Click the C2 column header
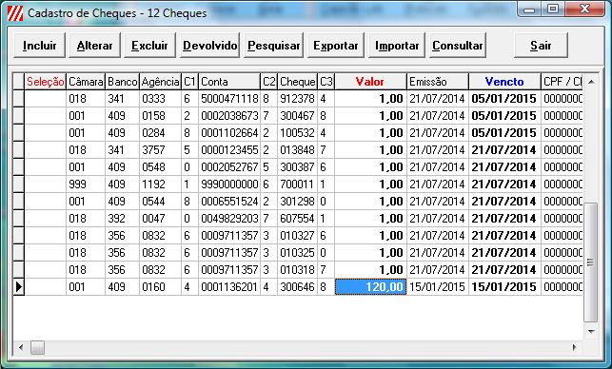This screenshot has height=369, width=612. point(269,82)
